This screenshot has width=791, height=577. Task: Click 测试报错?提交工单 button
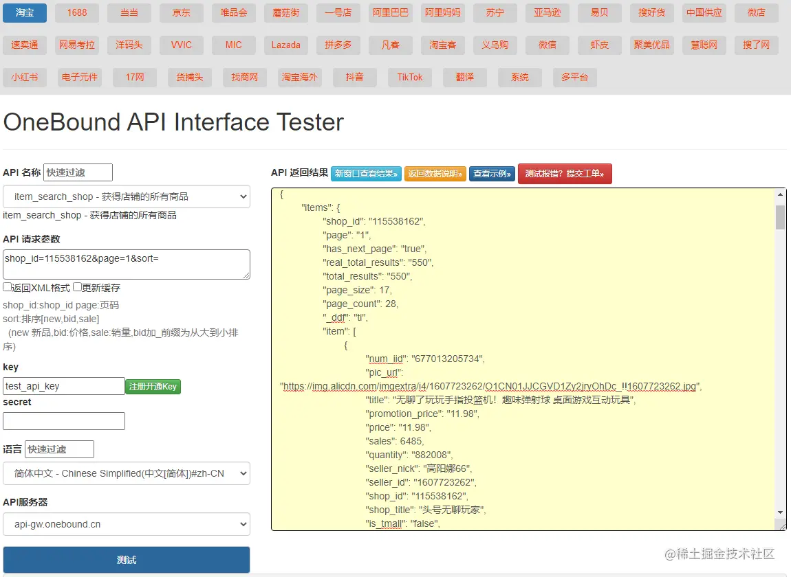pyautogui.click(x=565, y=174)
